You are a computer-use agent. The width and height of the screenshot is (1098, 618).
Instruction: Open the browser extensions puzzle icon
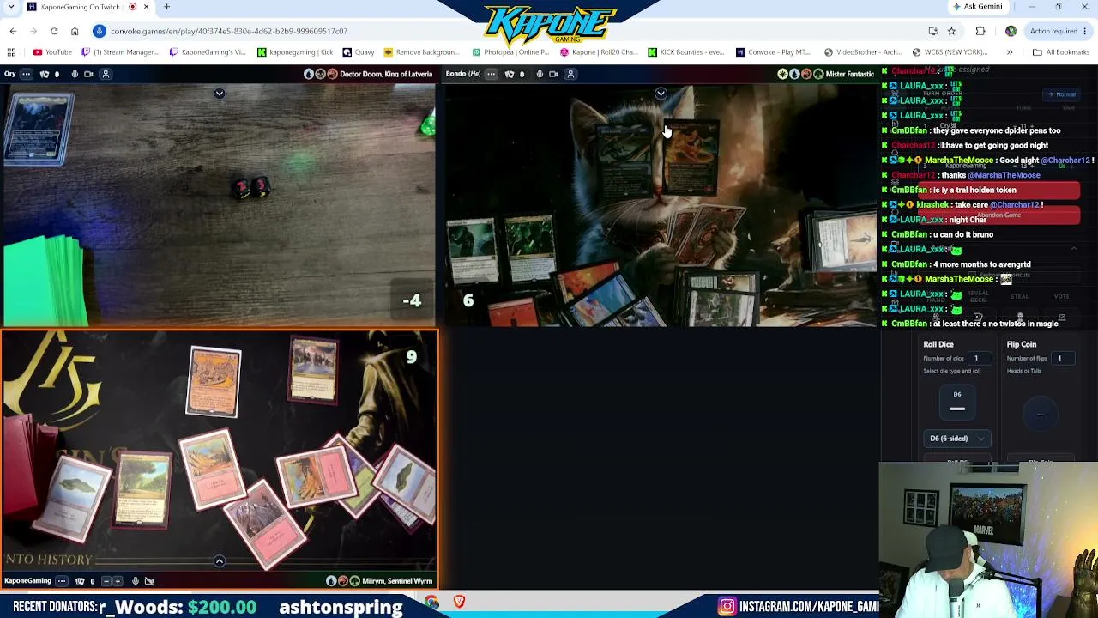point(980,31)
